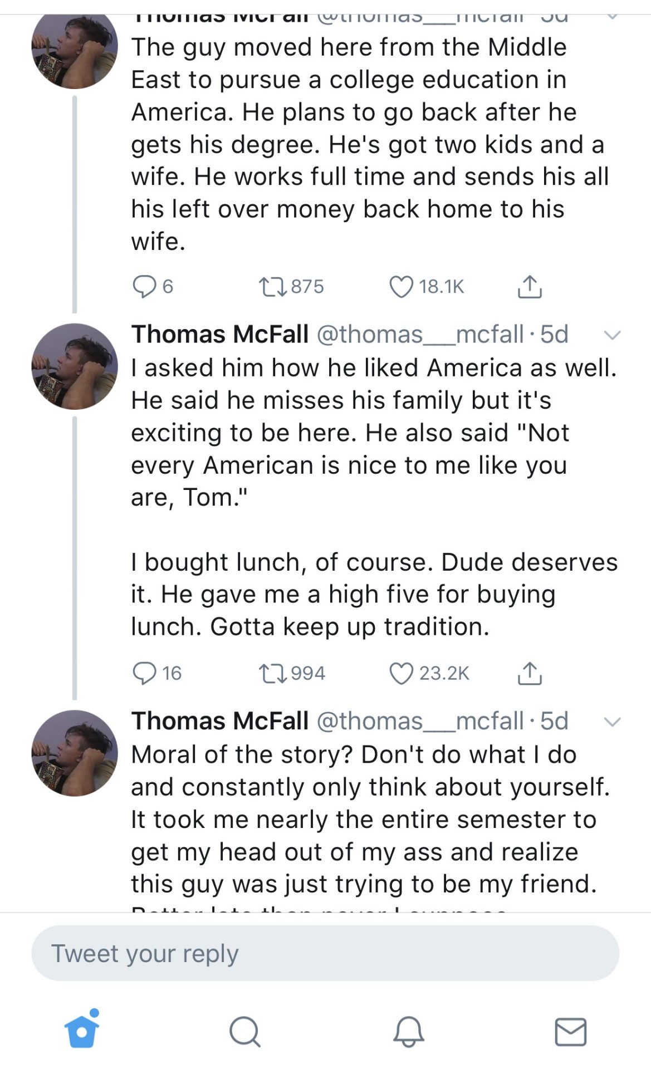
Task: Reply to the tweet with 6 replies
Action: [144, 287]
